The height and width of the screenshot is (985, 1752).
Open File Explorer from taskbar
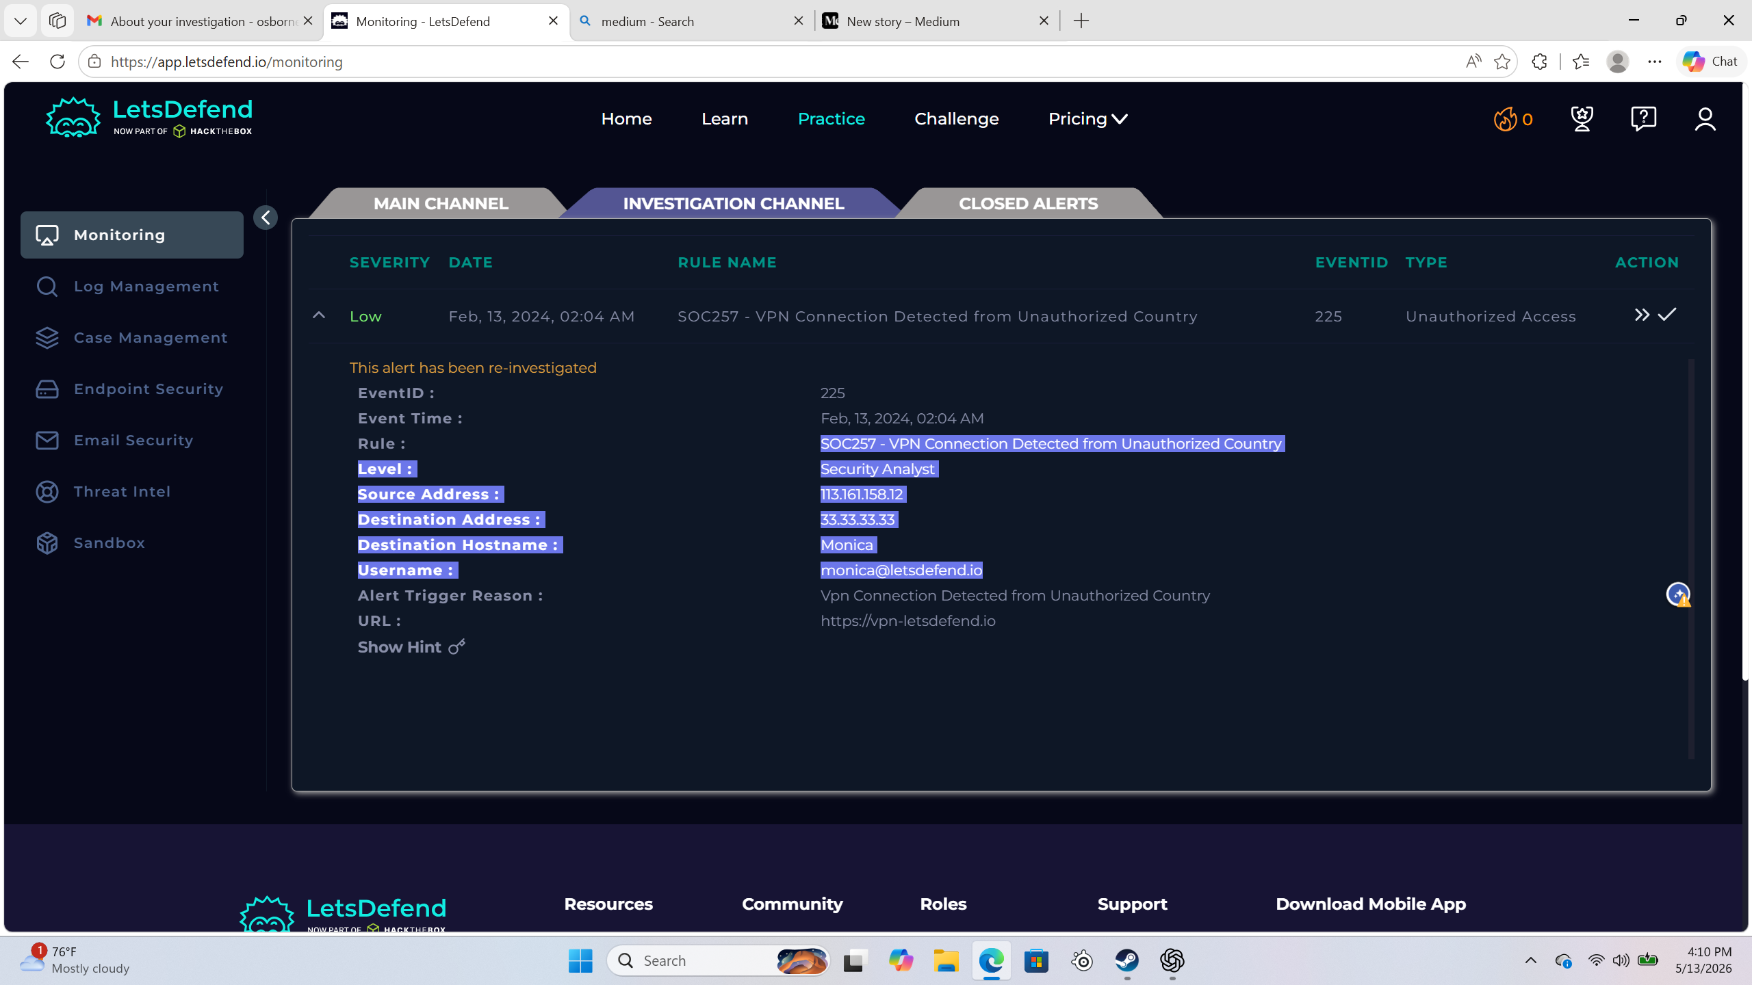946,961
